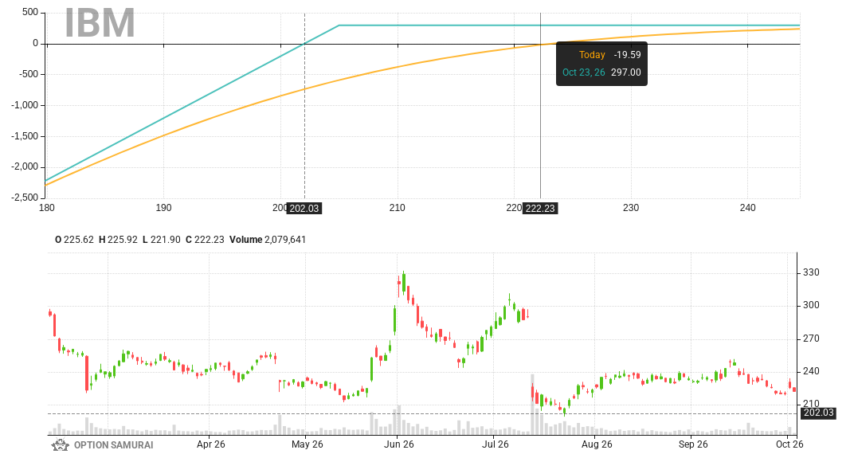The height and width of the screenshot is (454, 854).
Task: Click the -2,500 profit axis label
Action: pos(25,198)
